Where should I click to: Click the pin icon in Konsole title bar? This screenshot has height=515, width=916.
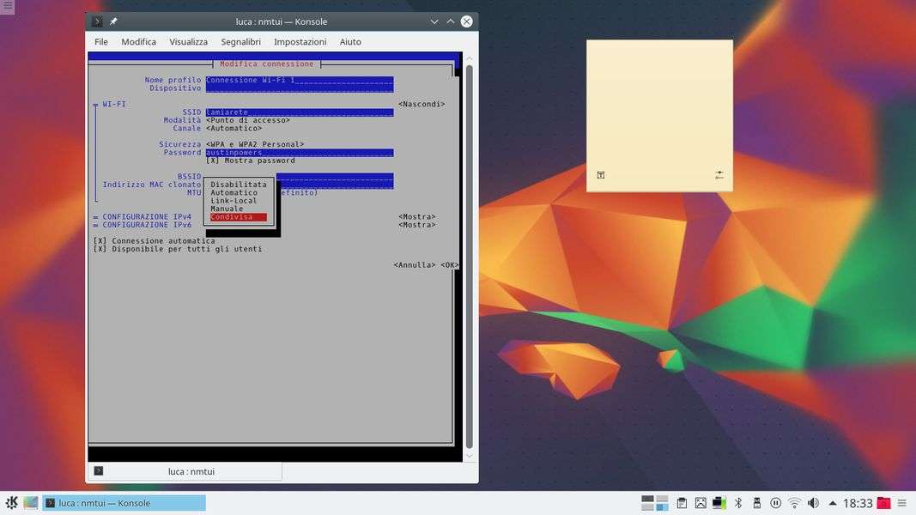114,21
